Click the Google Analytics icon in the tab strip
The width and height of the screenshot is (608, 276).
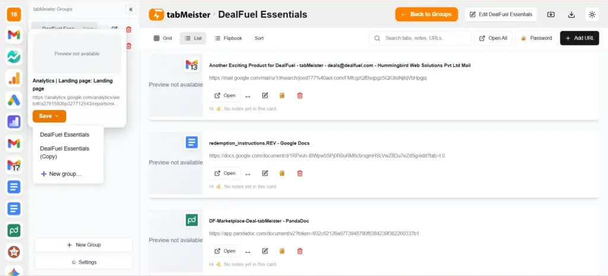(14, 79)
